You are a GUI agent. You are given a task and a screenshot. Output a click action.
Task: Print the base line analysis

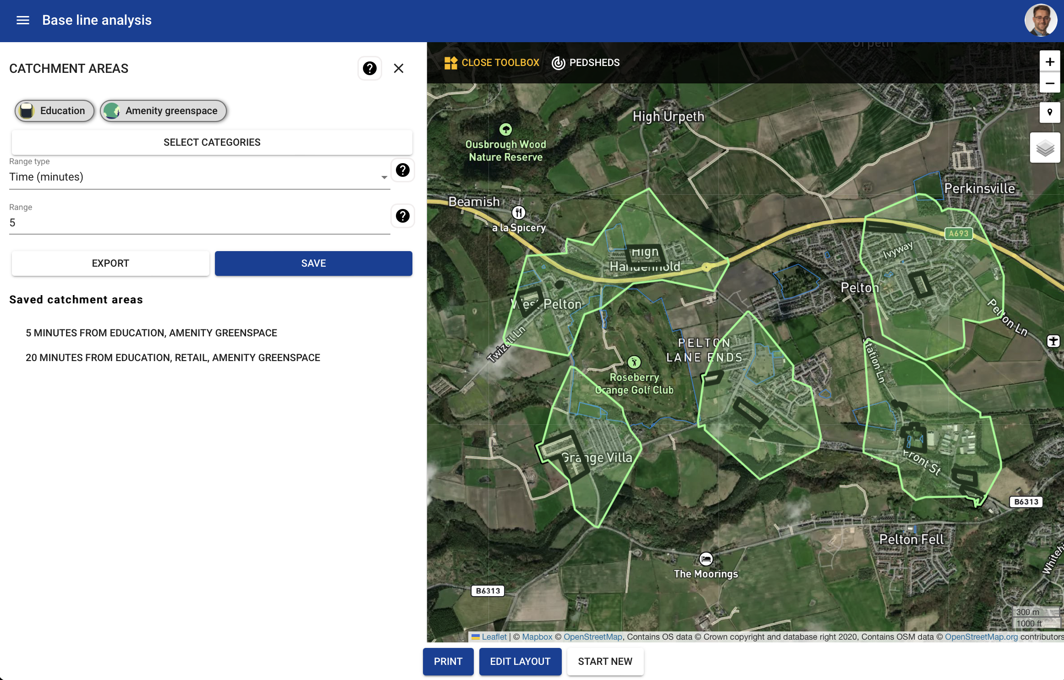[448, 662]
